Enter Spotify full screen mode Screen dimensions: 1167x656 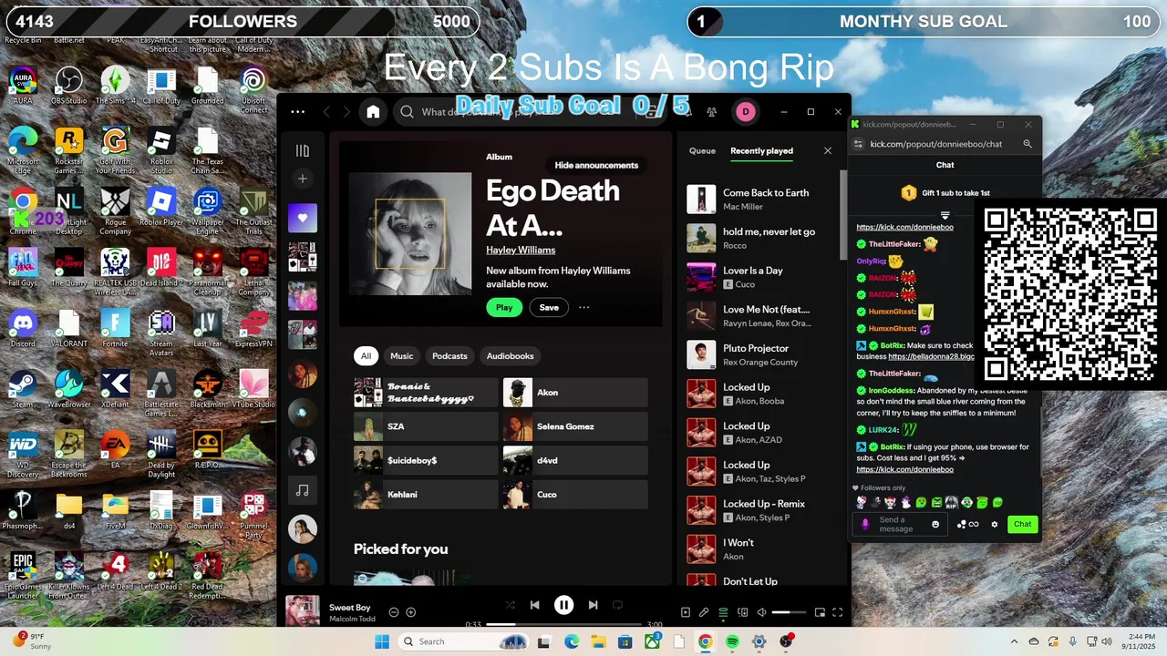pyautogui.click(x=838, y=612)
